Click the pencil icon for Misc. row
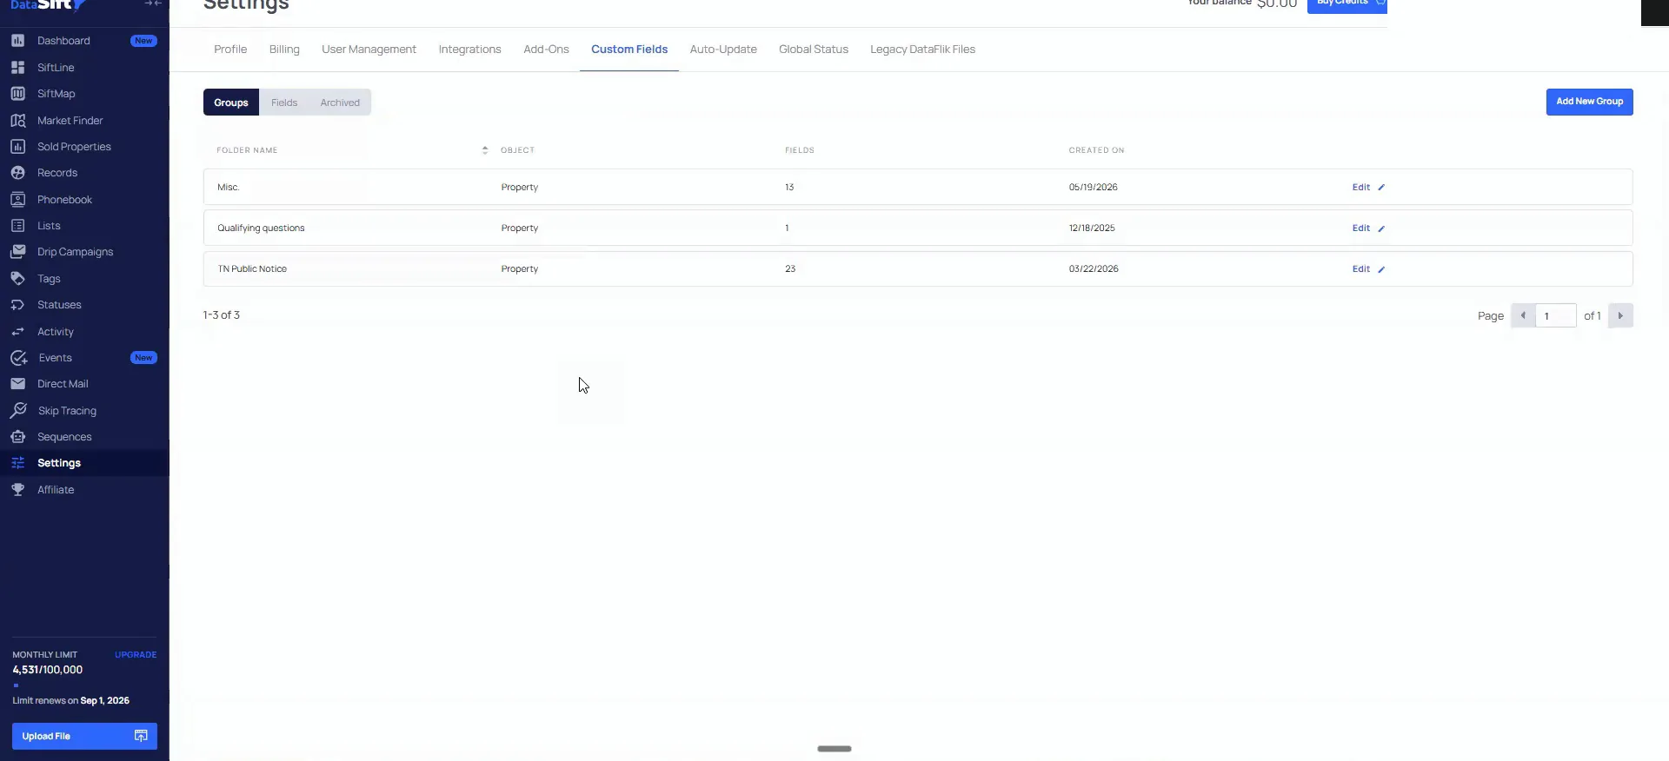The image size is (1669, 761). 1381,188
